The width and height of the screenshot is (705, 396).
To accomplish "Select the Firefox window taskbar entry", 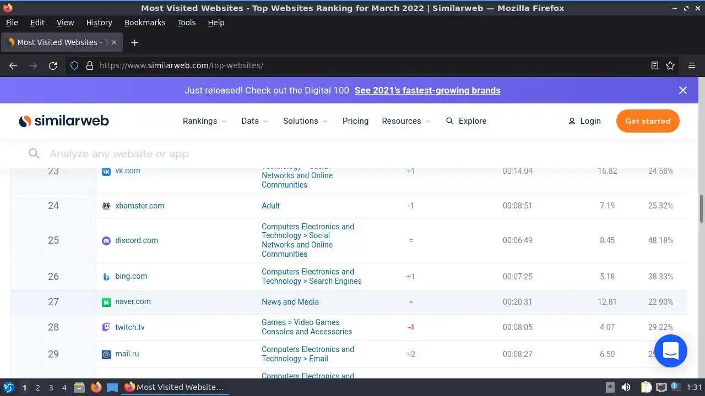I will point(174,387).
